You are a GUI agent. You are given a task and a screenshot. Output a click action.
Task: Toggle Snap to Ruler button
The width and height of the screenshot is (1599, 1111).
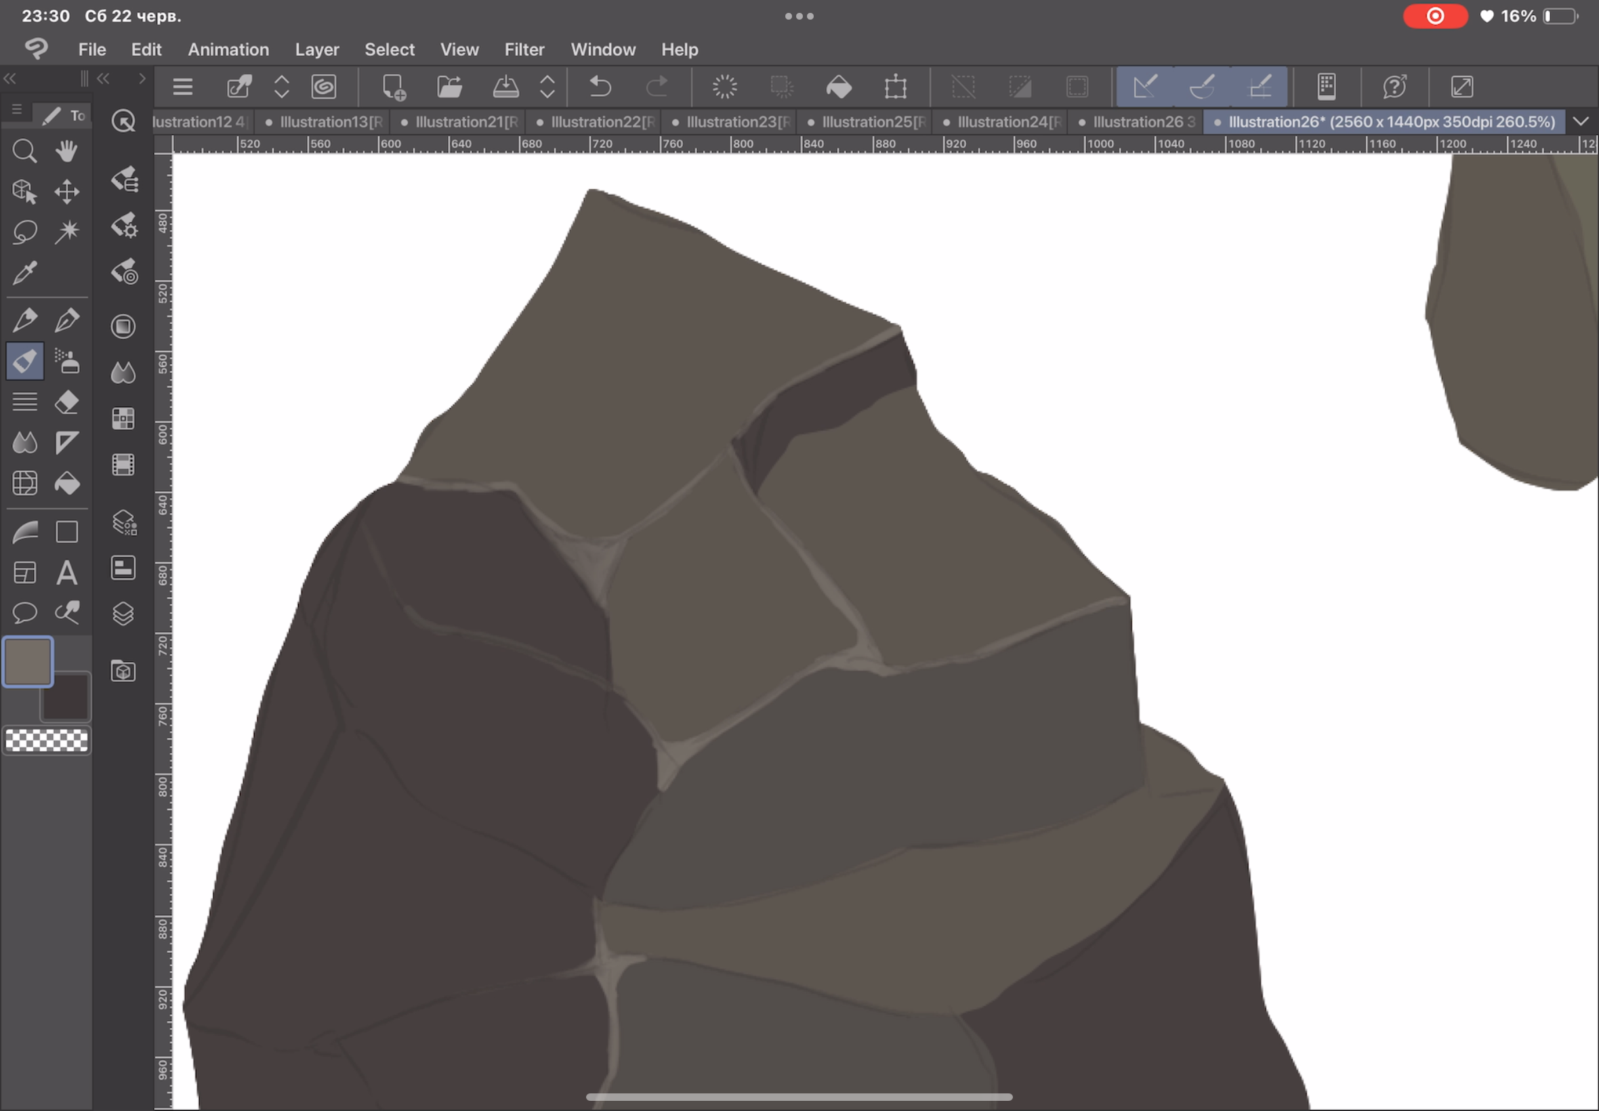(1145, 87)
